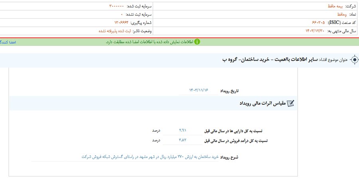This screenshot has height=182, width=359.
Task: Click the green info icon in the notice bar
Action: [x=197, y=42]
